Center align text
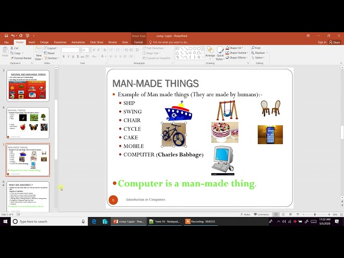344x258 pixels. [x=116, y=56]
